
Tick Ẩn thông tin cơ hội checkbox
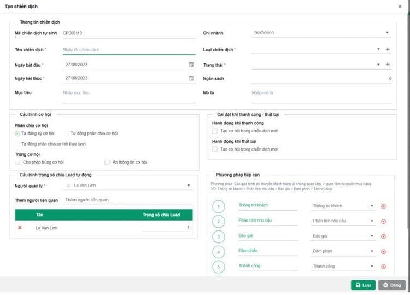[x=107, y=163]
